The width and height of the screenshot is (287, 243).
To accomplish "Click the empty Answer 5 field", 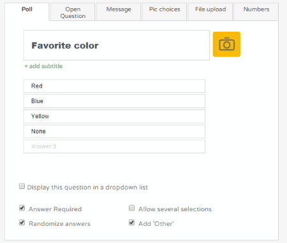I will [114, 146].
